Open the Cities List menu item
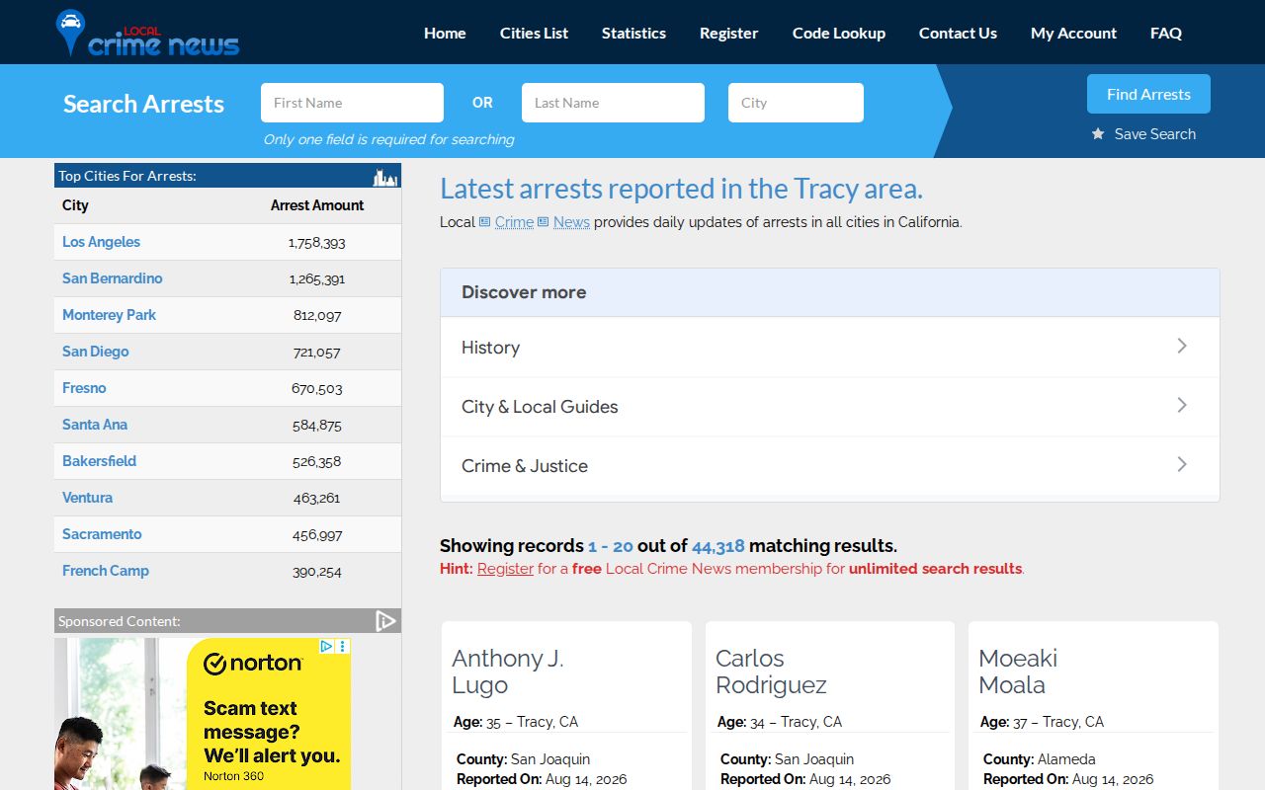 [534, 33]
